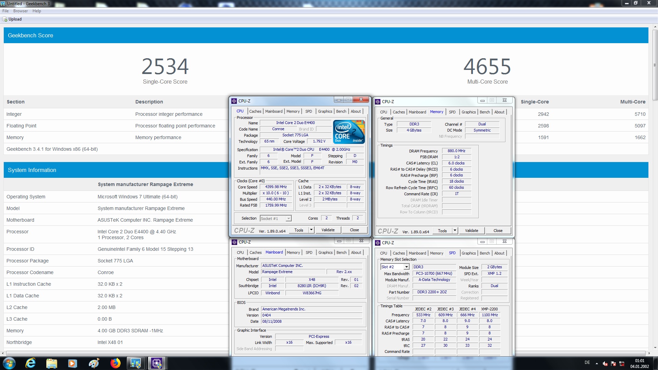Open the File menu

(5, 11)
